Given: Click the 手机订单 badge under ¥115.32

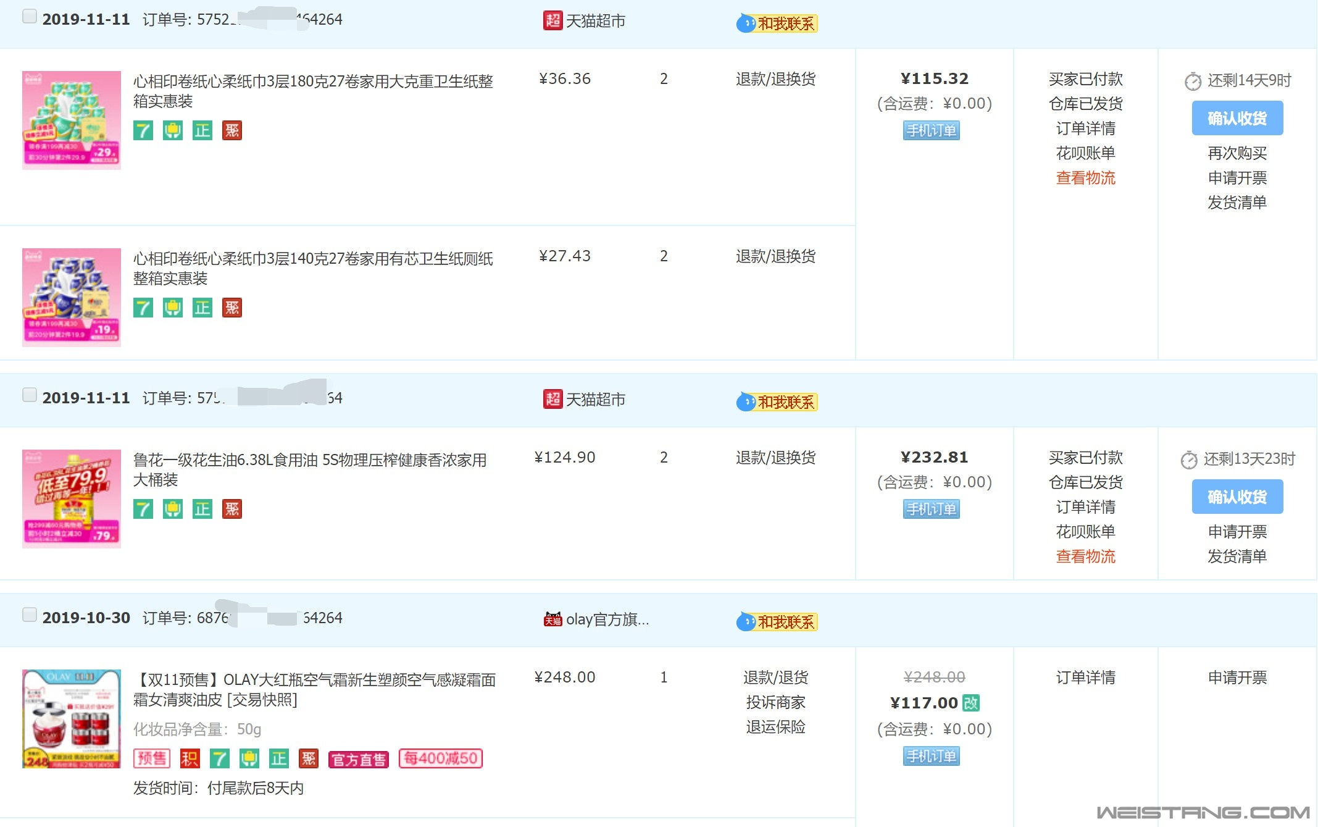Looking at the screenshot, I should point(932,130).
